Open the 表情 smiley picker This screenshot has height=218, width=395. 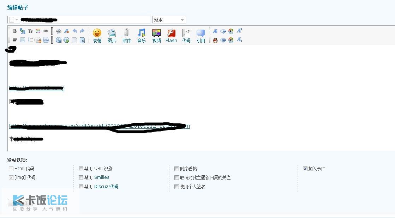coord(97,36)
